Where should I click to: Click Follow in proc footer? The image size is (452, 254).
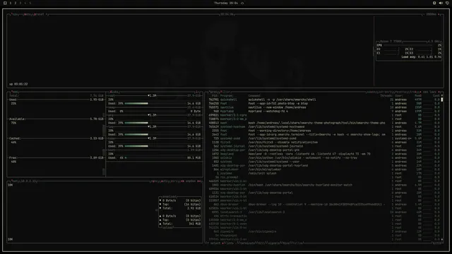point(298,243)
